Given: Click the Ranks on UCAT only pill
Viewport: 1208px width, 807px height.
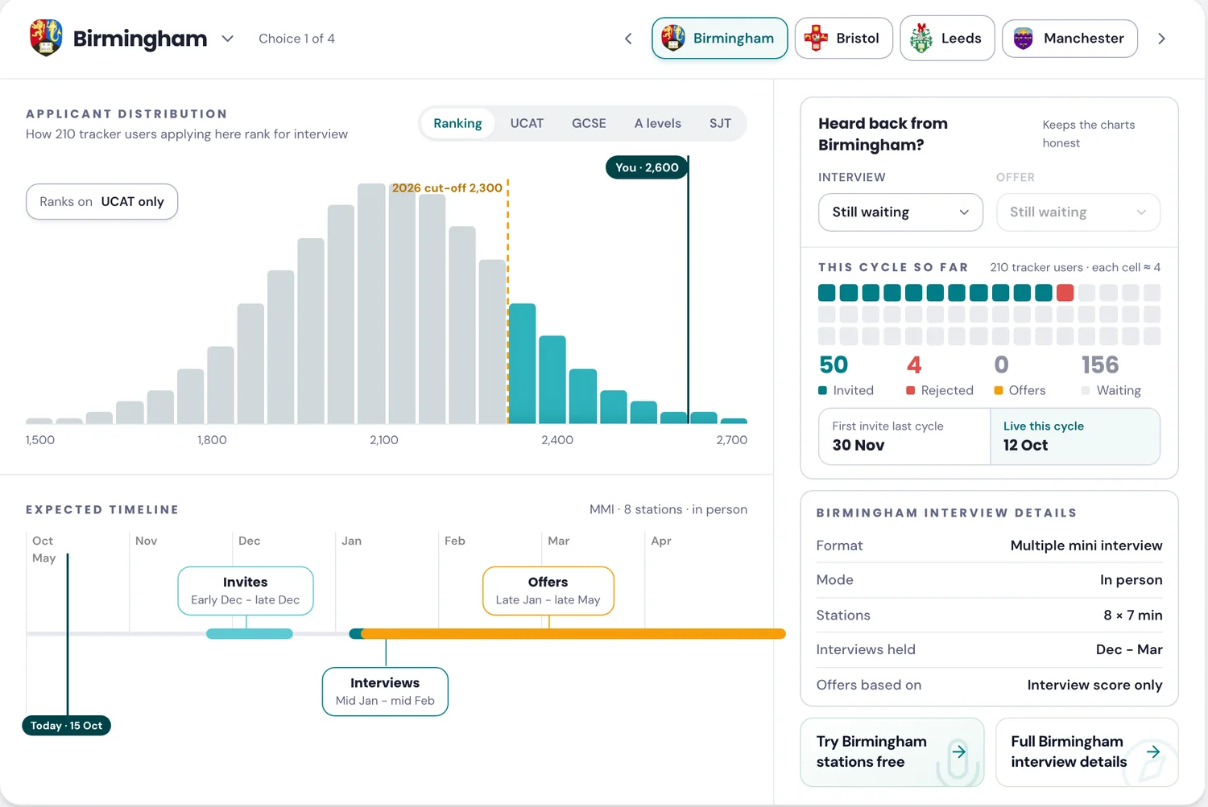Looking at the screenshot, I should click(101, 201).
